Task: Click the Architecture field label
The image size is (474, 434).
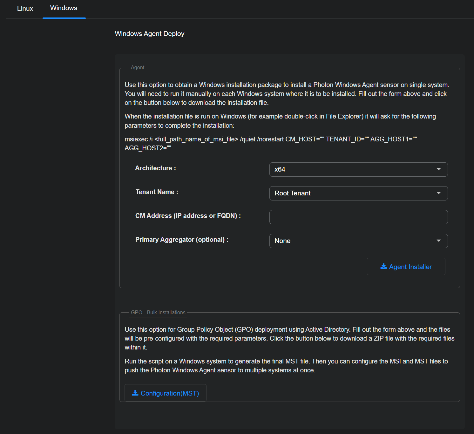Action: [x=155, y=168]
